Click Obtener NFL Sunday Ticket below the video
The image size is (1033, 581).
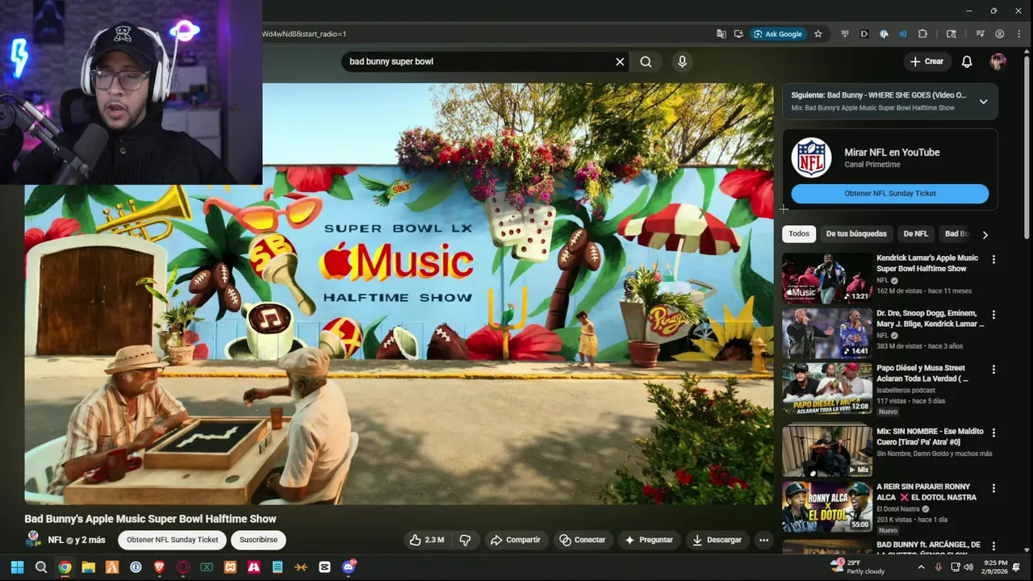(172, 540)
